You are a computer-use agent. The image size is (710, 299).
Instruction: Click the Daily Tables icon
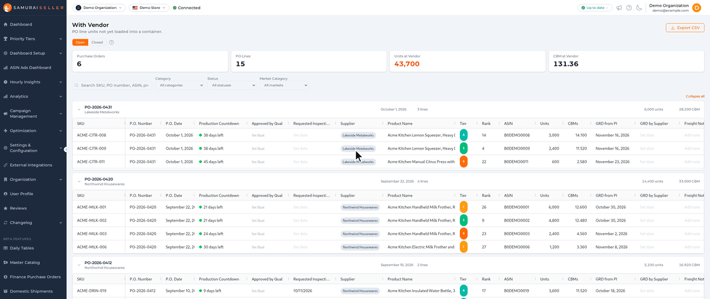coord(6,248)
